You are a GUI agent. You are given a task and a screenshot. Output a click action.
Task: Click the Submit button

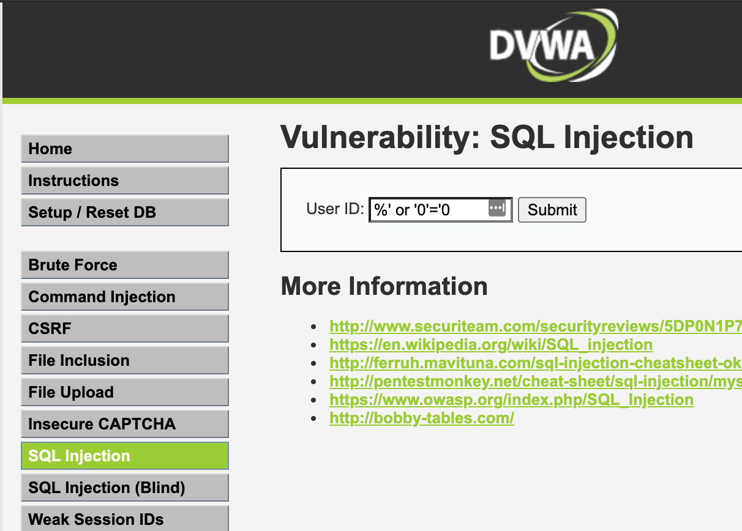click(x=552, y=210)
